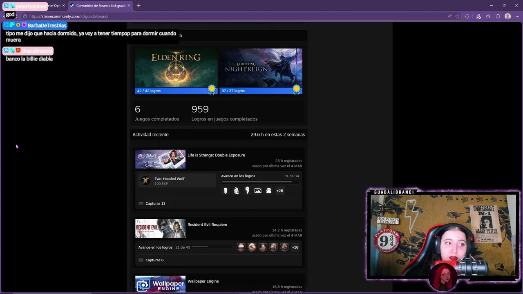Click the '42 / 42 logros' label
Viewport: 523px width, 294px height.
click(149, 91)
